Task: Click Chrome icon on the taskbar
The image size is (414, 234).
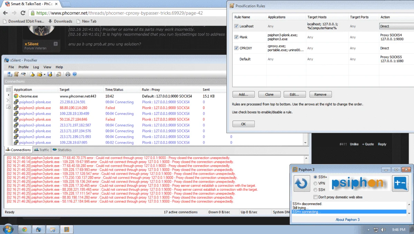Action: (25, 230)
